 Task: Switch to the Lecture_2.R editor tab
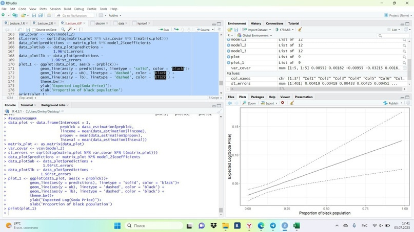point(44,23)
